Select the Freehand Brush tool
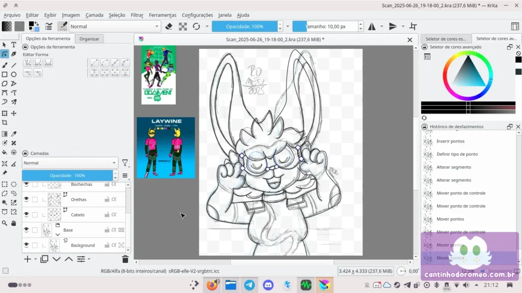This screenshot has height=293, width=522. (5, 65)
